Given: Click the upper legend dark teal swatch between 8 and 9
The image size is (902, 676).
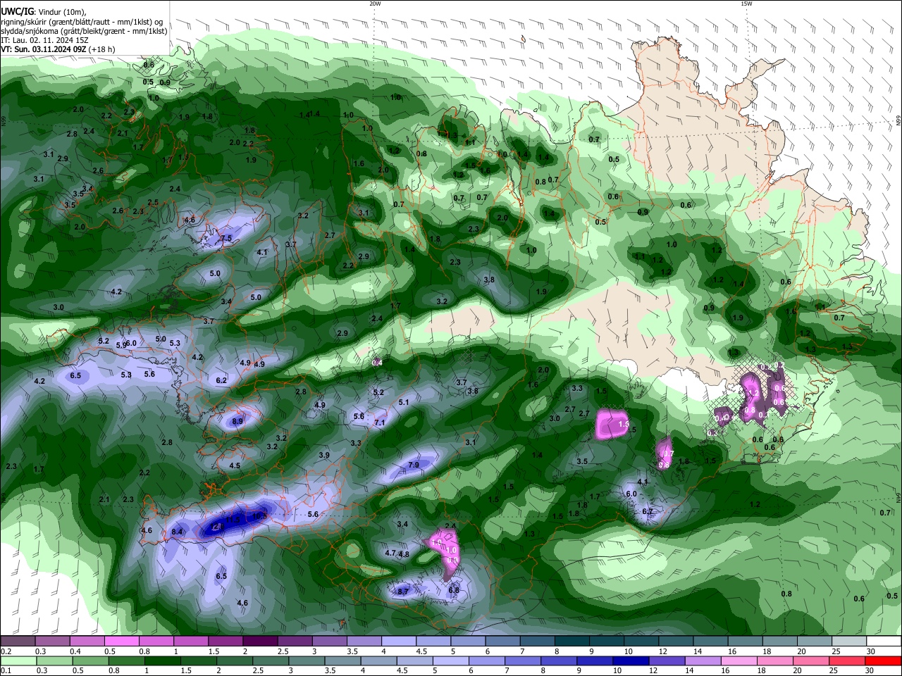Looking at the screenshot, I should click(x=572, y=641).
